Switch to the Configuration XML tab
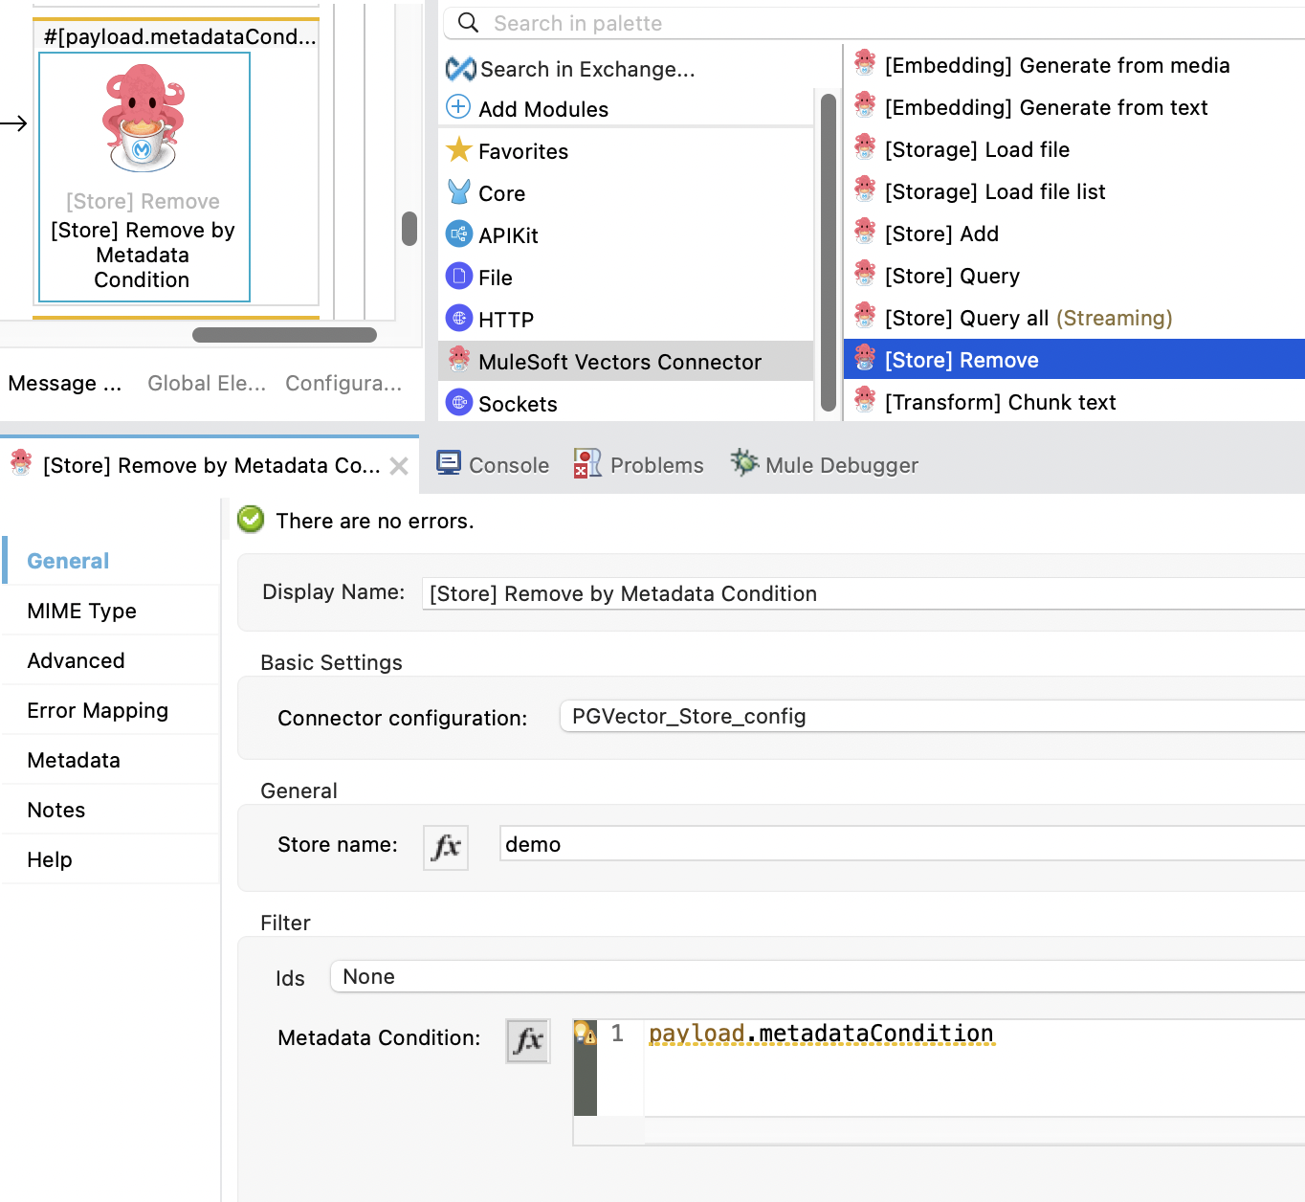Viewport: 1305px width, 1202px height. point(343,383)
